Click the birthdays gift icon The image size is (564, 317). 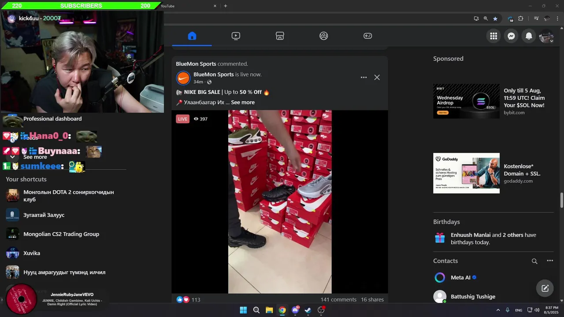(x=440, y=238)
